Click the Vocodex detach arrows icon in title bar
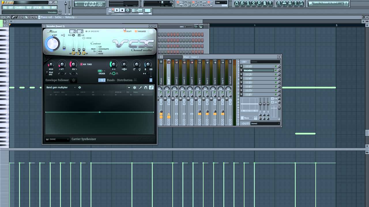Image resolution: width=369 pixels, height=207 pixels. pyautogui.click(x=150, y=26)
